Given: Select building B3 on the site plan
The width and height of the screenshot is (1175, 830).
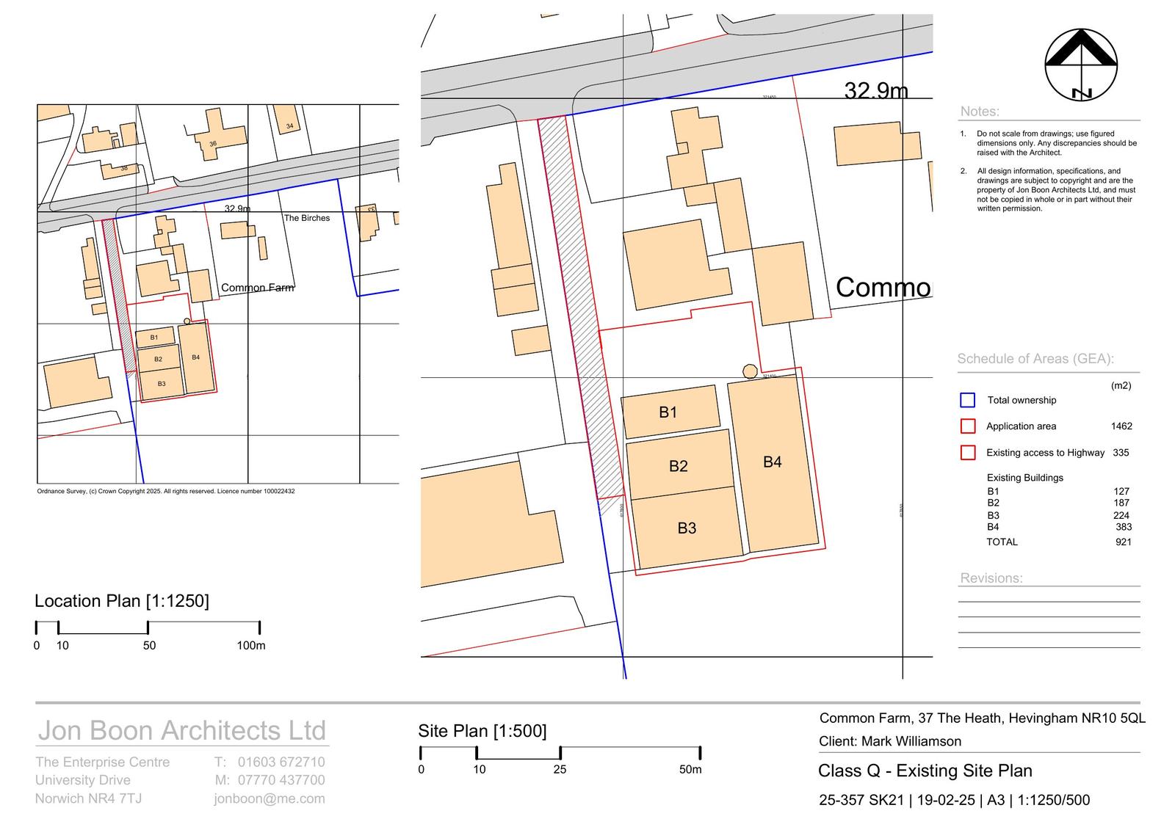Looking at the screenshot, I should [687, 528].
